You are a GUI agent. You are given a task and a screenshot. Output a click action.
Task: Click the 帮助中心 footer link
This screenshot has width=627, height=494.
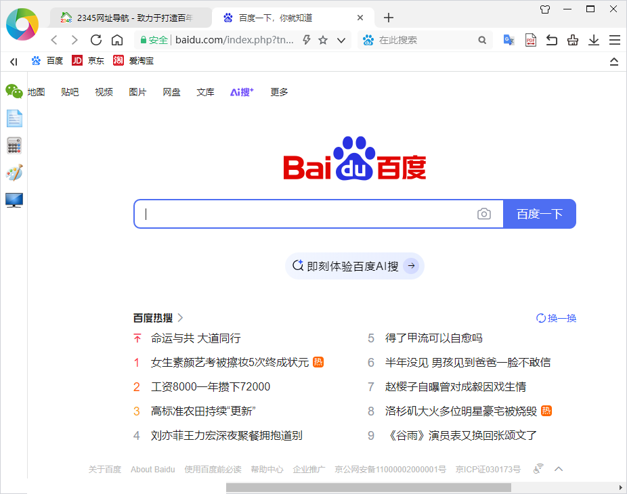coord(267,469)
